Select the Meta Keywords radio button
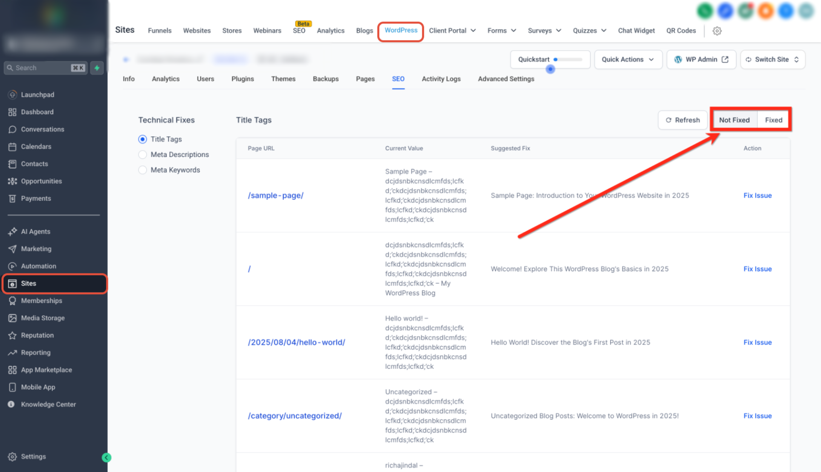This screenshot has width=821, height=472. (143, 170)
